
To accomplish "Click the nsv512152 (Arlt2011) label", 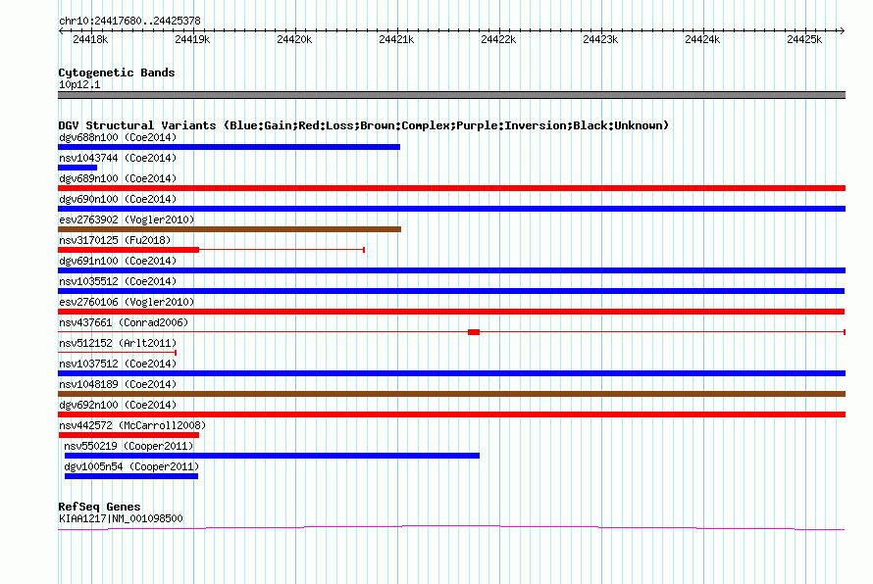I will click(118, 343).
